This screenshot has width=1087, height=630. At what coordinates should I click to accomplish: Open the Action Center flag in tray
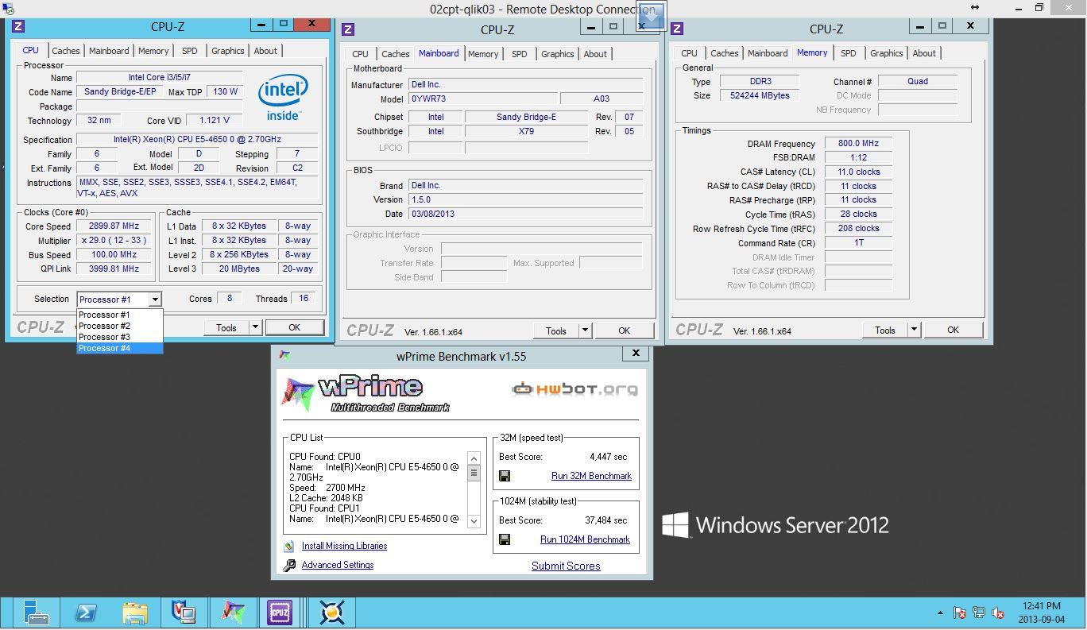[x=960, y=613]
